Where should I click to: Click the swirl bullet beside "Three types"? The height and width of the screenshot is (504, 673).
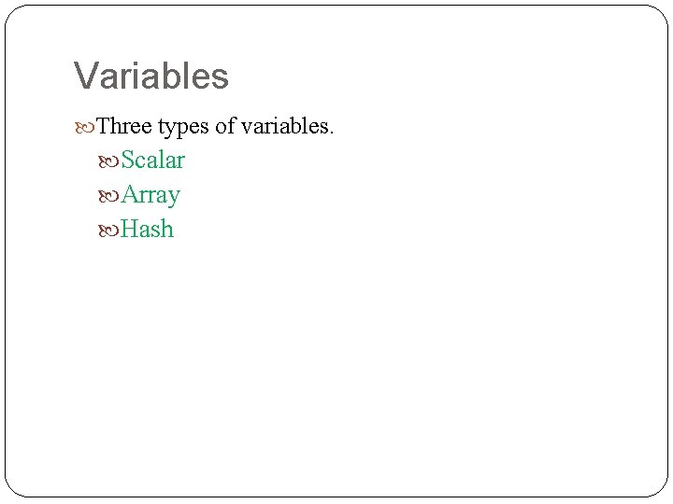click(84, 128)
